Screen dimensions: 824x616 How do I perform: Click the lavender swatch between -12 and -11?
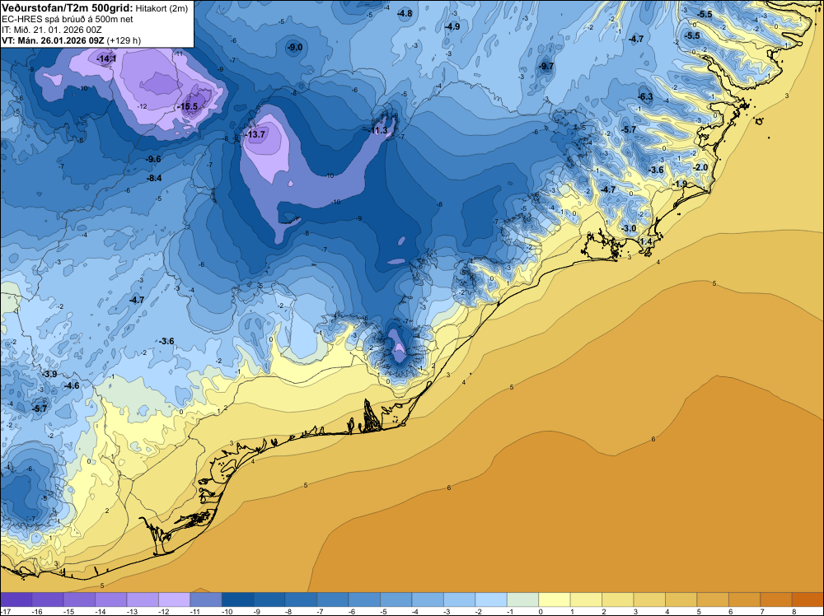pyautogui.click(x=174, y=600)
